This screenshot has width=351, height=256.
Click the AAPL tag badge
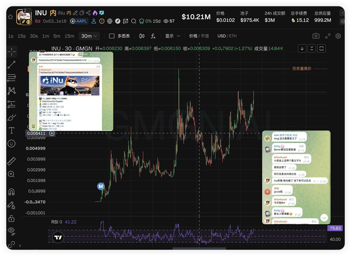coord(79,21)
